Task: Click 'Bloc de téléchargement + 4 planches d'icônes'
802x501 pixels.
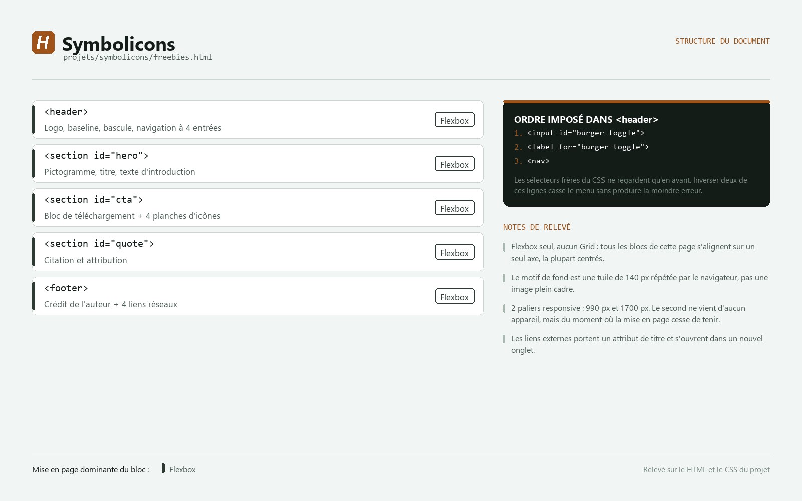Action: [132, 216]
